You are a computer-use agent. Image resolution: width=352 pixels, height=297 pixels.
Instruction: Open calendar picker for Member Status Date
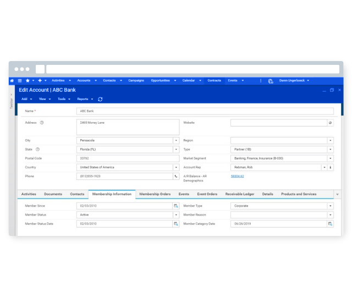tap(176, 224)
